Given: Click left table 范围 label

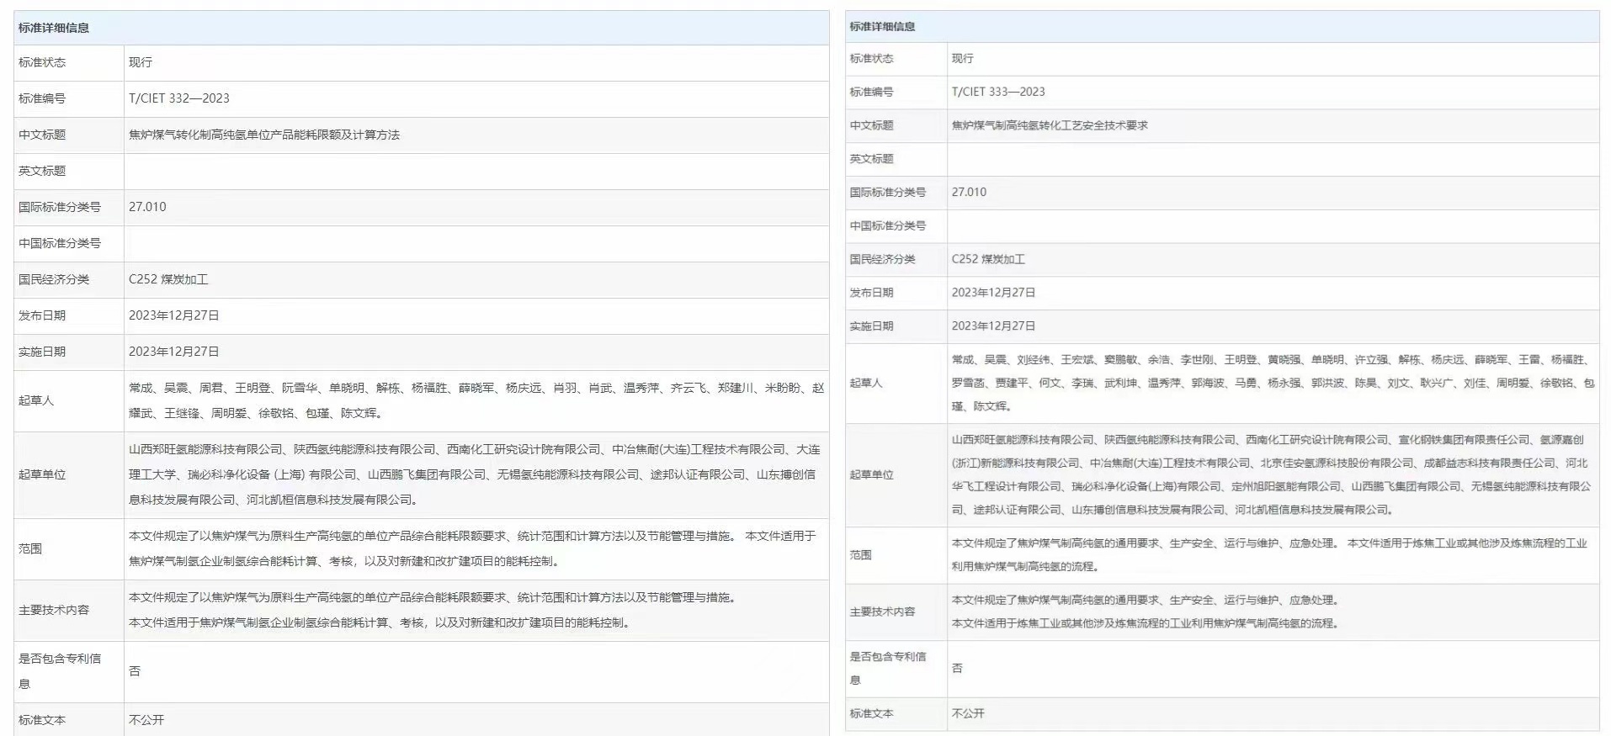Looking at the screenshot, I should click(30, 548).
